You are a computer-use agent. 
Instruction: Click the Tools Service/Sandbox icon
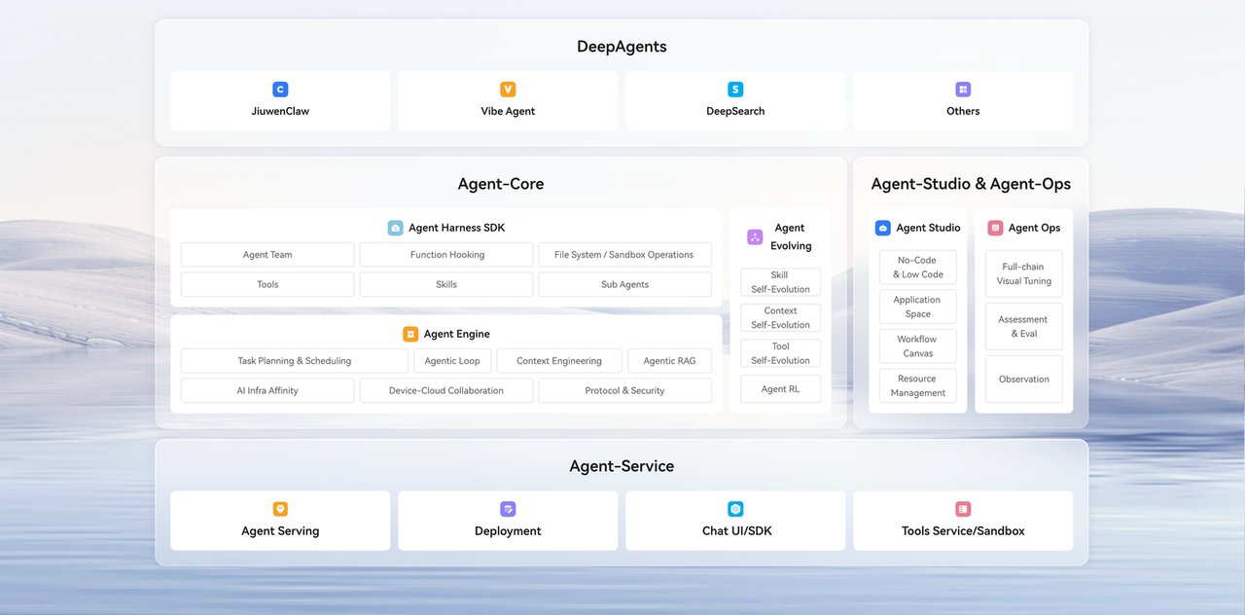coord(963,509)
